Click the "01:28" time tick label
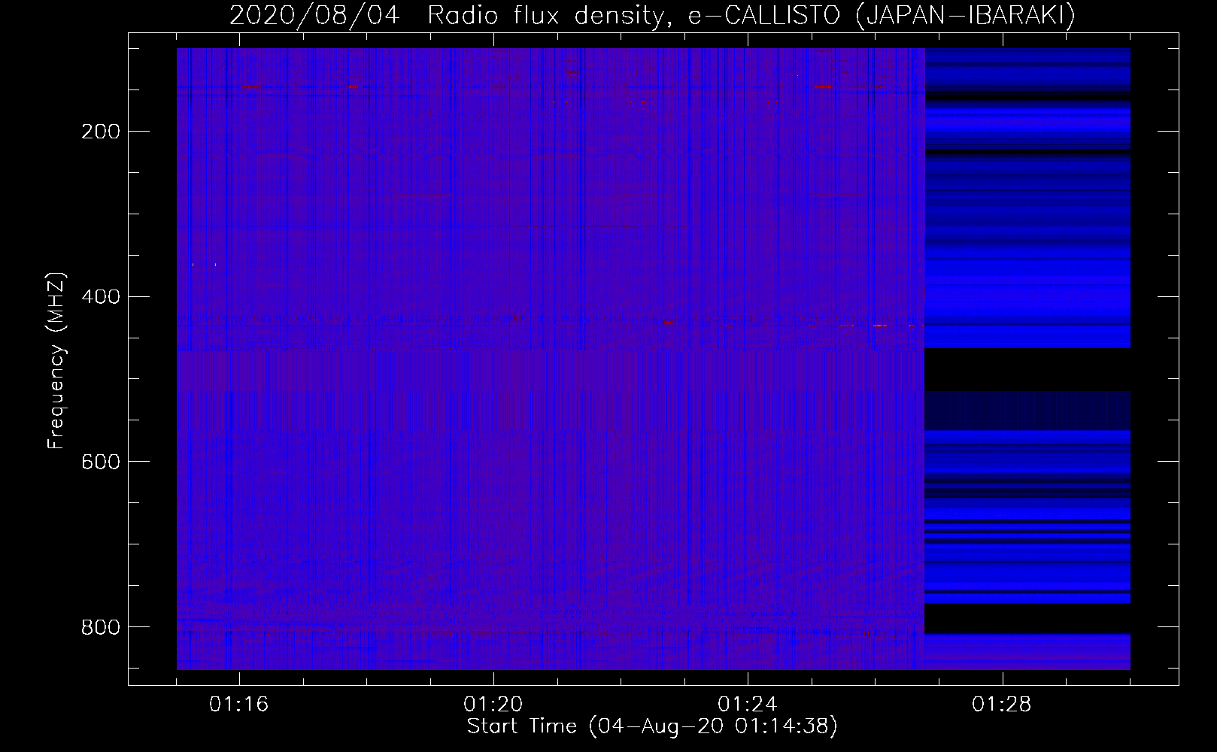 pos(1002,704)
